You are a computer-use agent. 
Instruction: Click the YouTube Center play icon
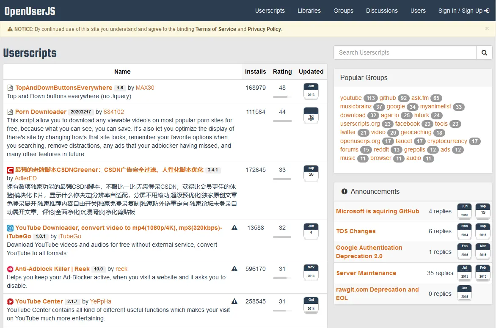(x=10, y=301)
